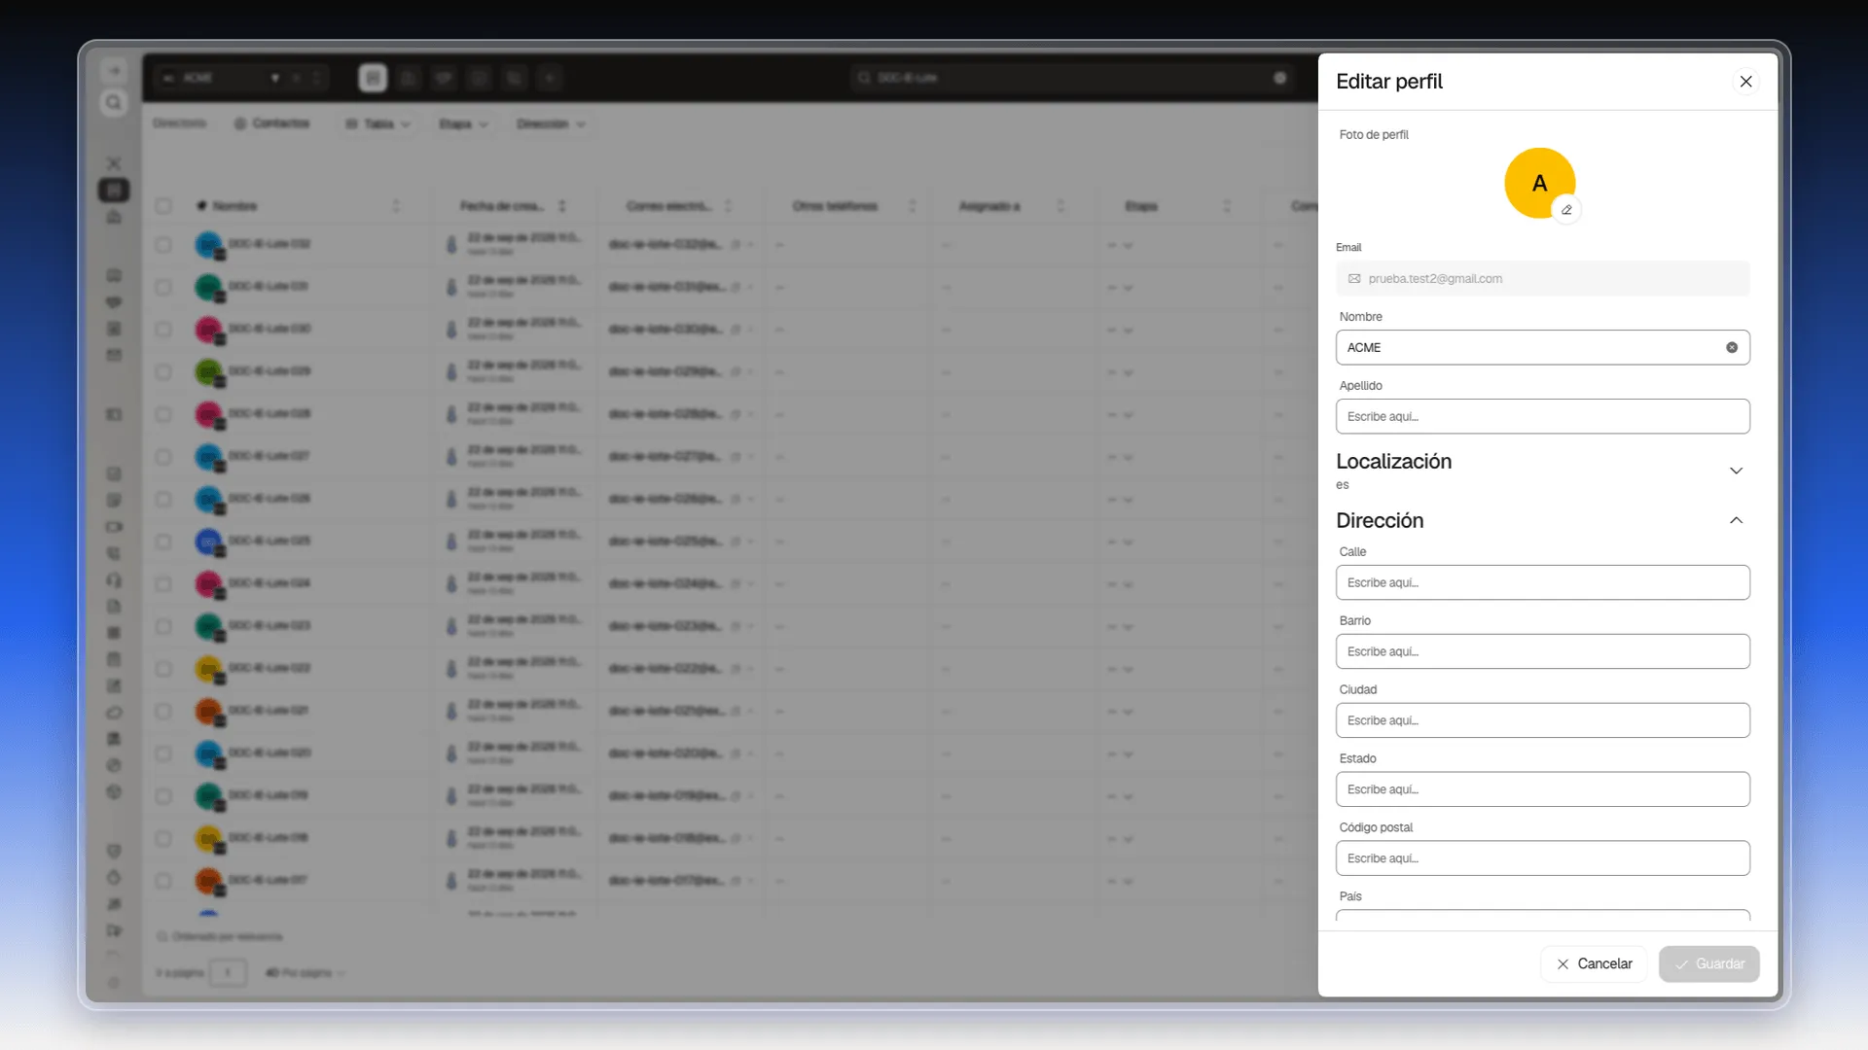
Task: Check the DOC-IE-Lote-028 row checkbox
Action: click(x=163, y=414)
